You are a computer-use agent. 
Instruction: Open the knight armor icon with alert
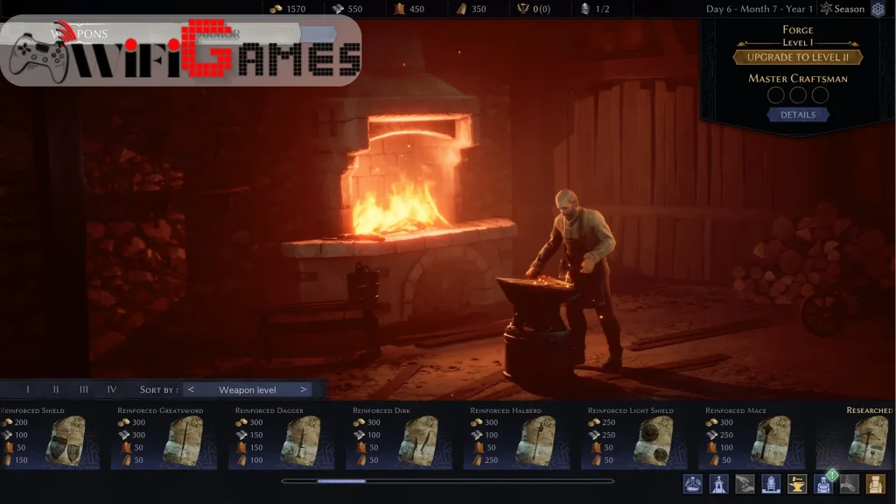[822, 485]
